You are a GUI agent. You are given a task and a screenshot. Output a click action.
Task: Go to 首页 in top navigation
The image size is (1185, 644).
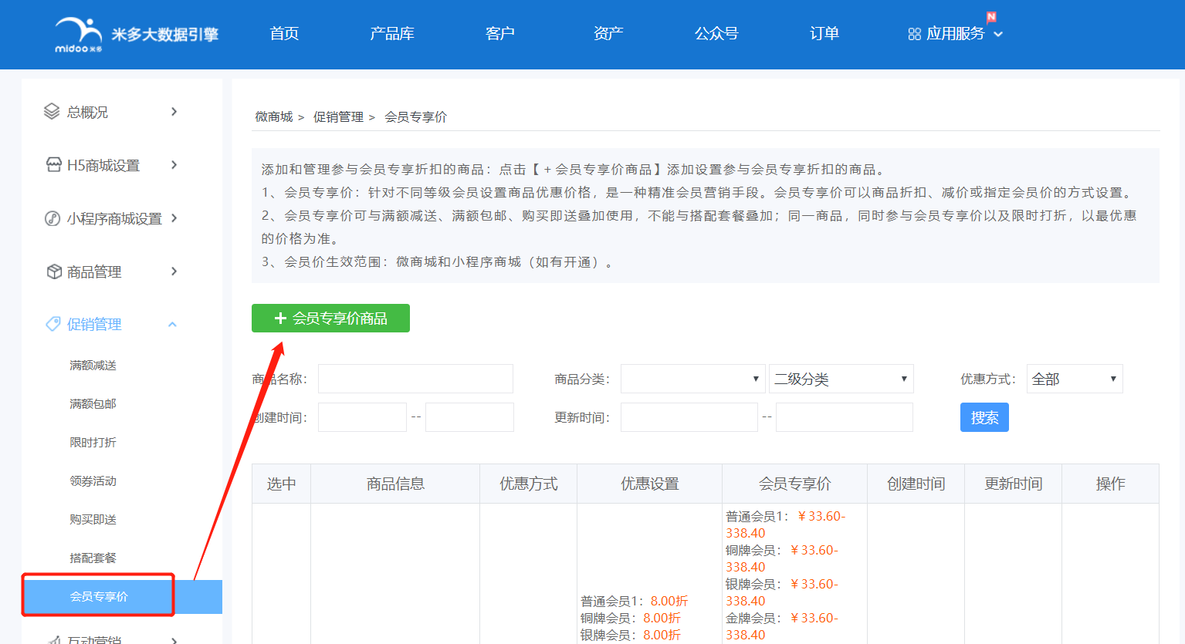coord(284,33)
